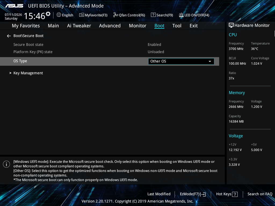Click Secure Boot state label
Image resolution: width=275 pixels, height=206 pixels.
pos(28,45)
